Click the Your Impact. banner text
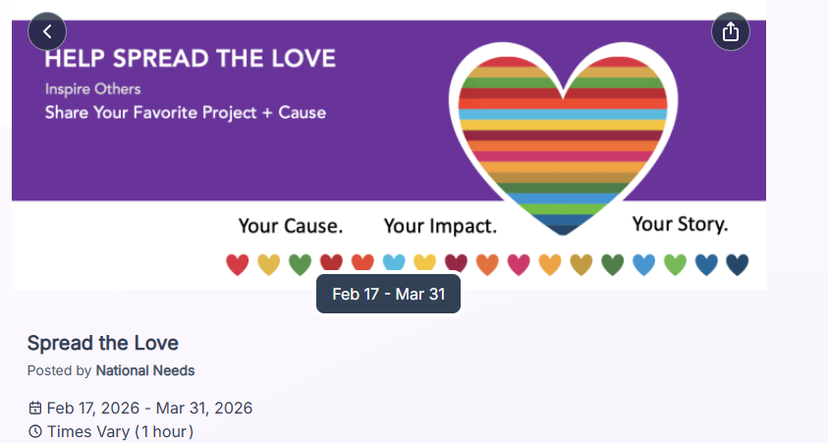This screenshot has height=443, width=828. tap(441, 226)
